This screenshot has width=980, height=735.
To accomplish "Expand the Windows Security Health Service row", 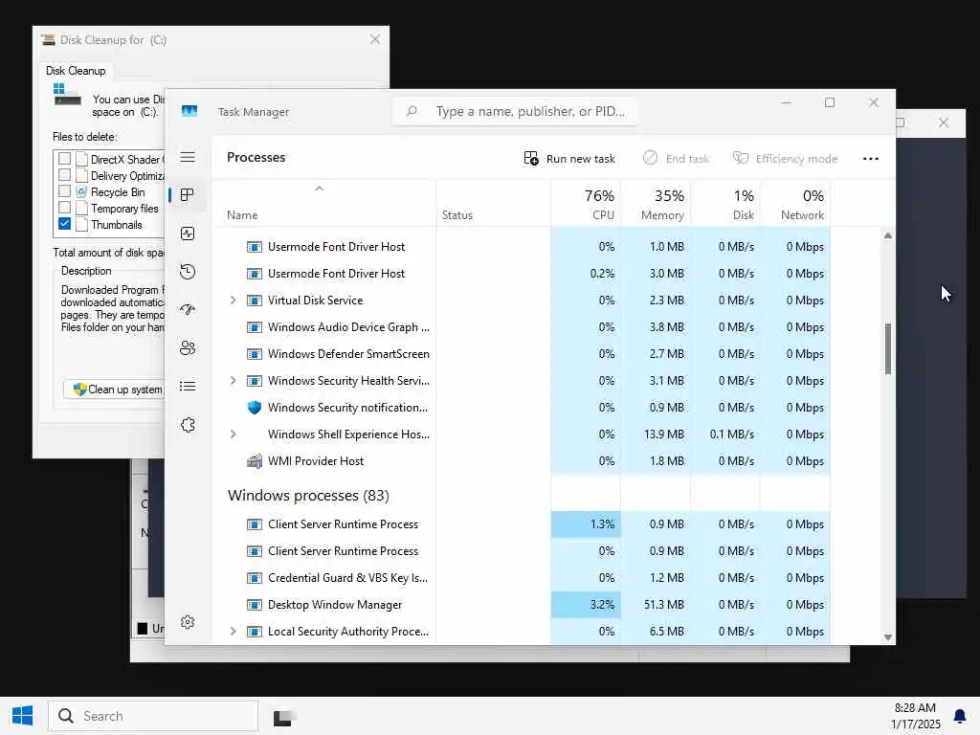I will click(234, 381).
